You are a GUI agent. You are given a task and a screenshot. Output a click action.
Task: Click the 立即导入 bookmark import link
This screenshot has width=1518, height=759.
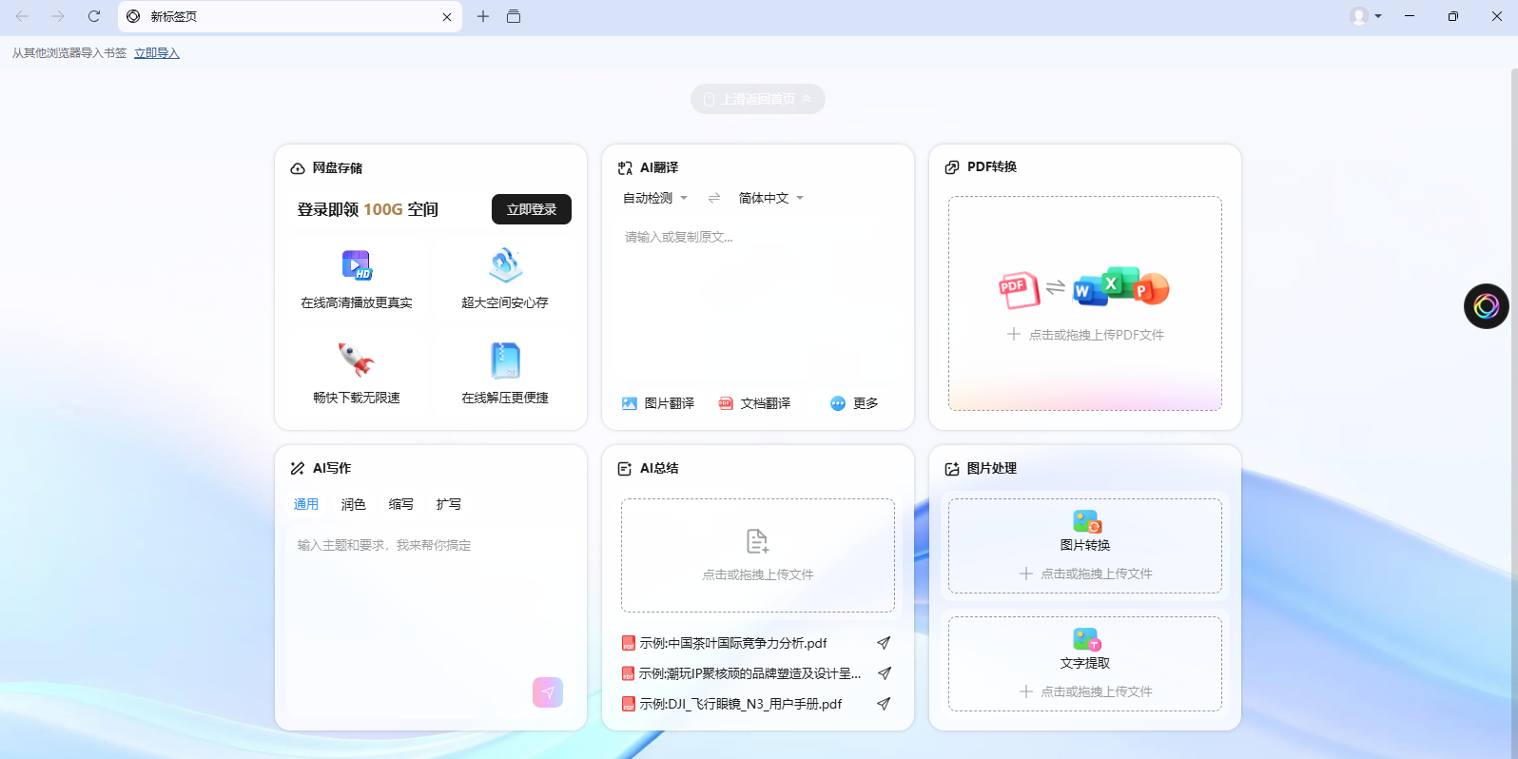[x=157, y=53]
